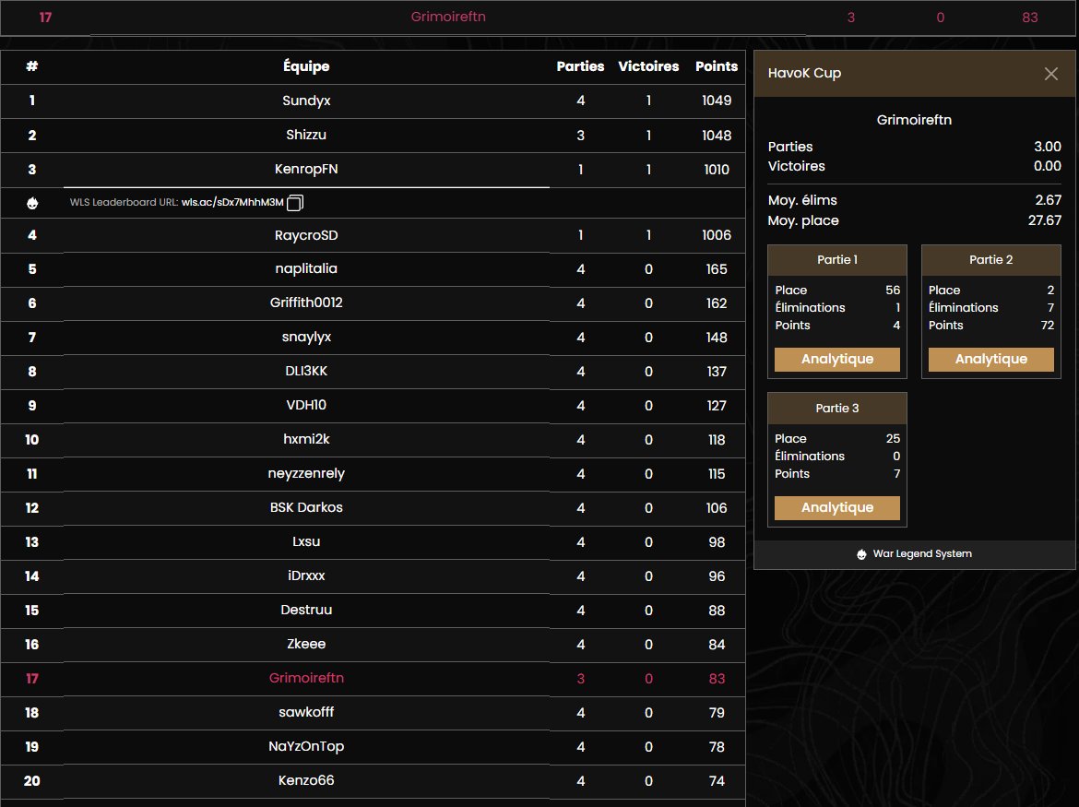Click Grimoireftn name in HavoK Cup panel

(914, 121)
